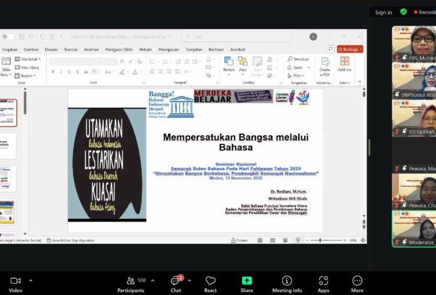436x295 pixels.
Task: Click the Sign in button
Action: [x=384, y=12]
